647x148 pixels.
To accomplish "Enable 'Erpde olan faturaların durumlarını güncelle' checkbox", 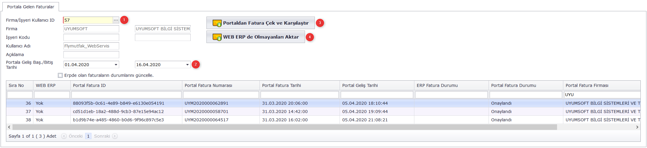I will (60, 75).
